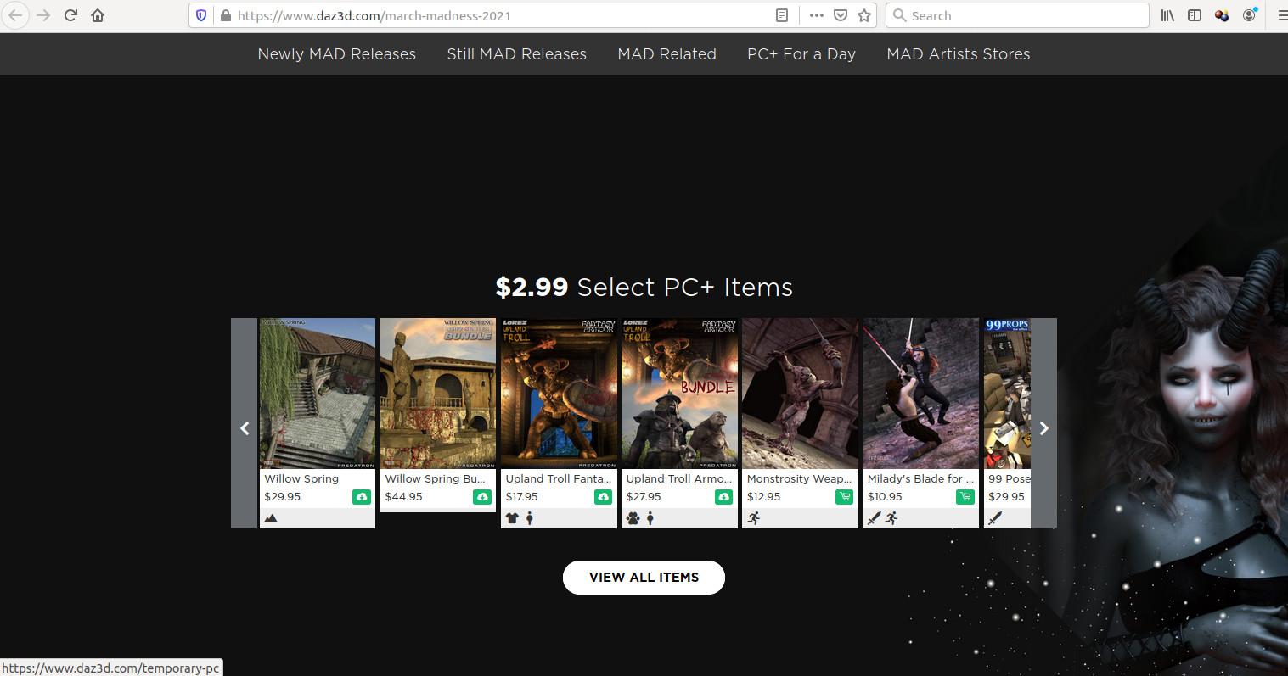Viewport: 1288px width, 676px height.
Task: Click the $44.95 price of Willow Spring Bundle
Action: [403, 497]
